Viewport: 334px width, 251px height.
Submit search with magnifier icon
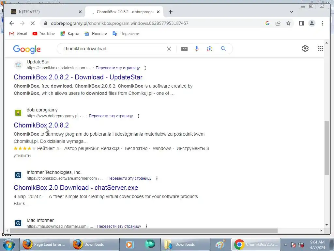[x=223, y=49]
